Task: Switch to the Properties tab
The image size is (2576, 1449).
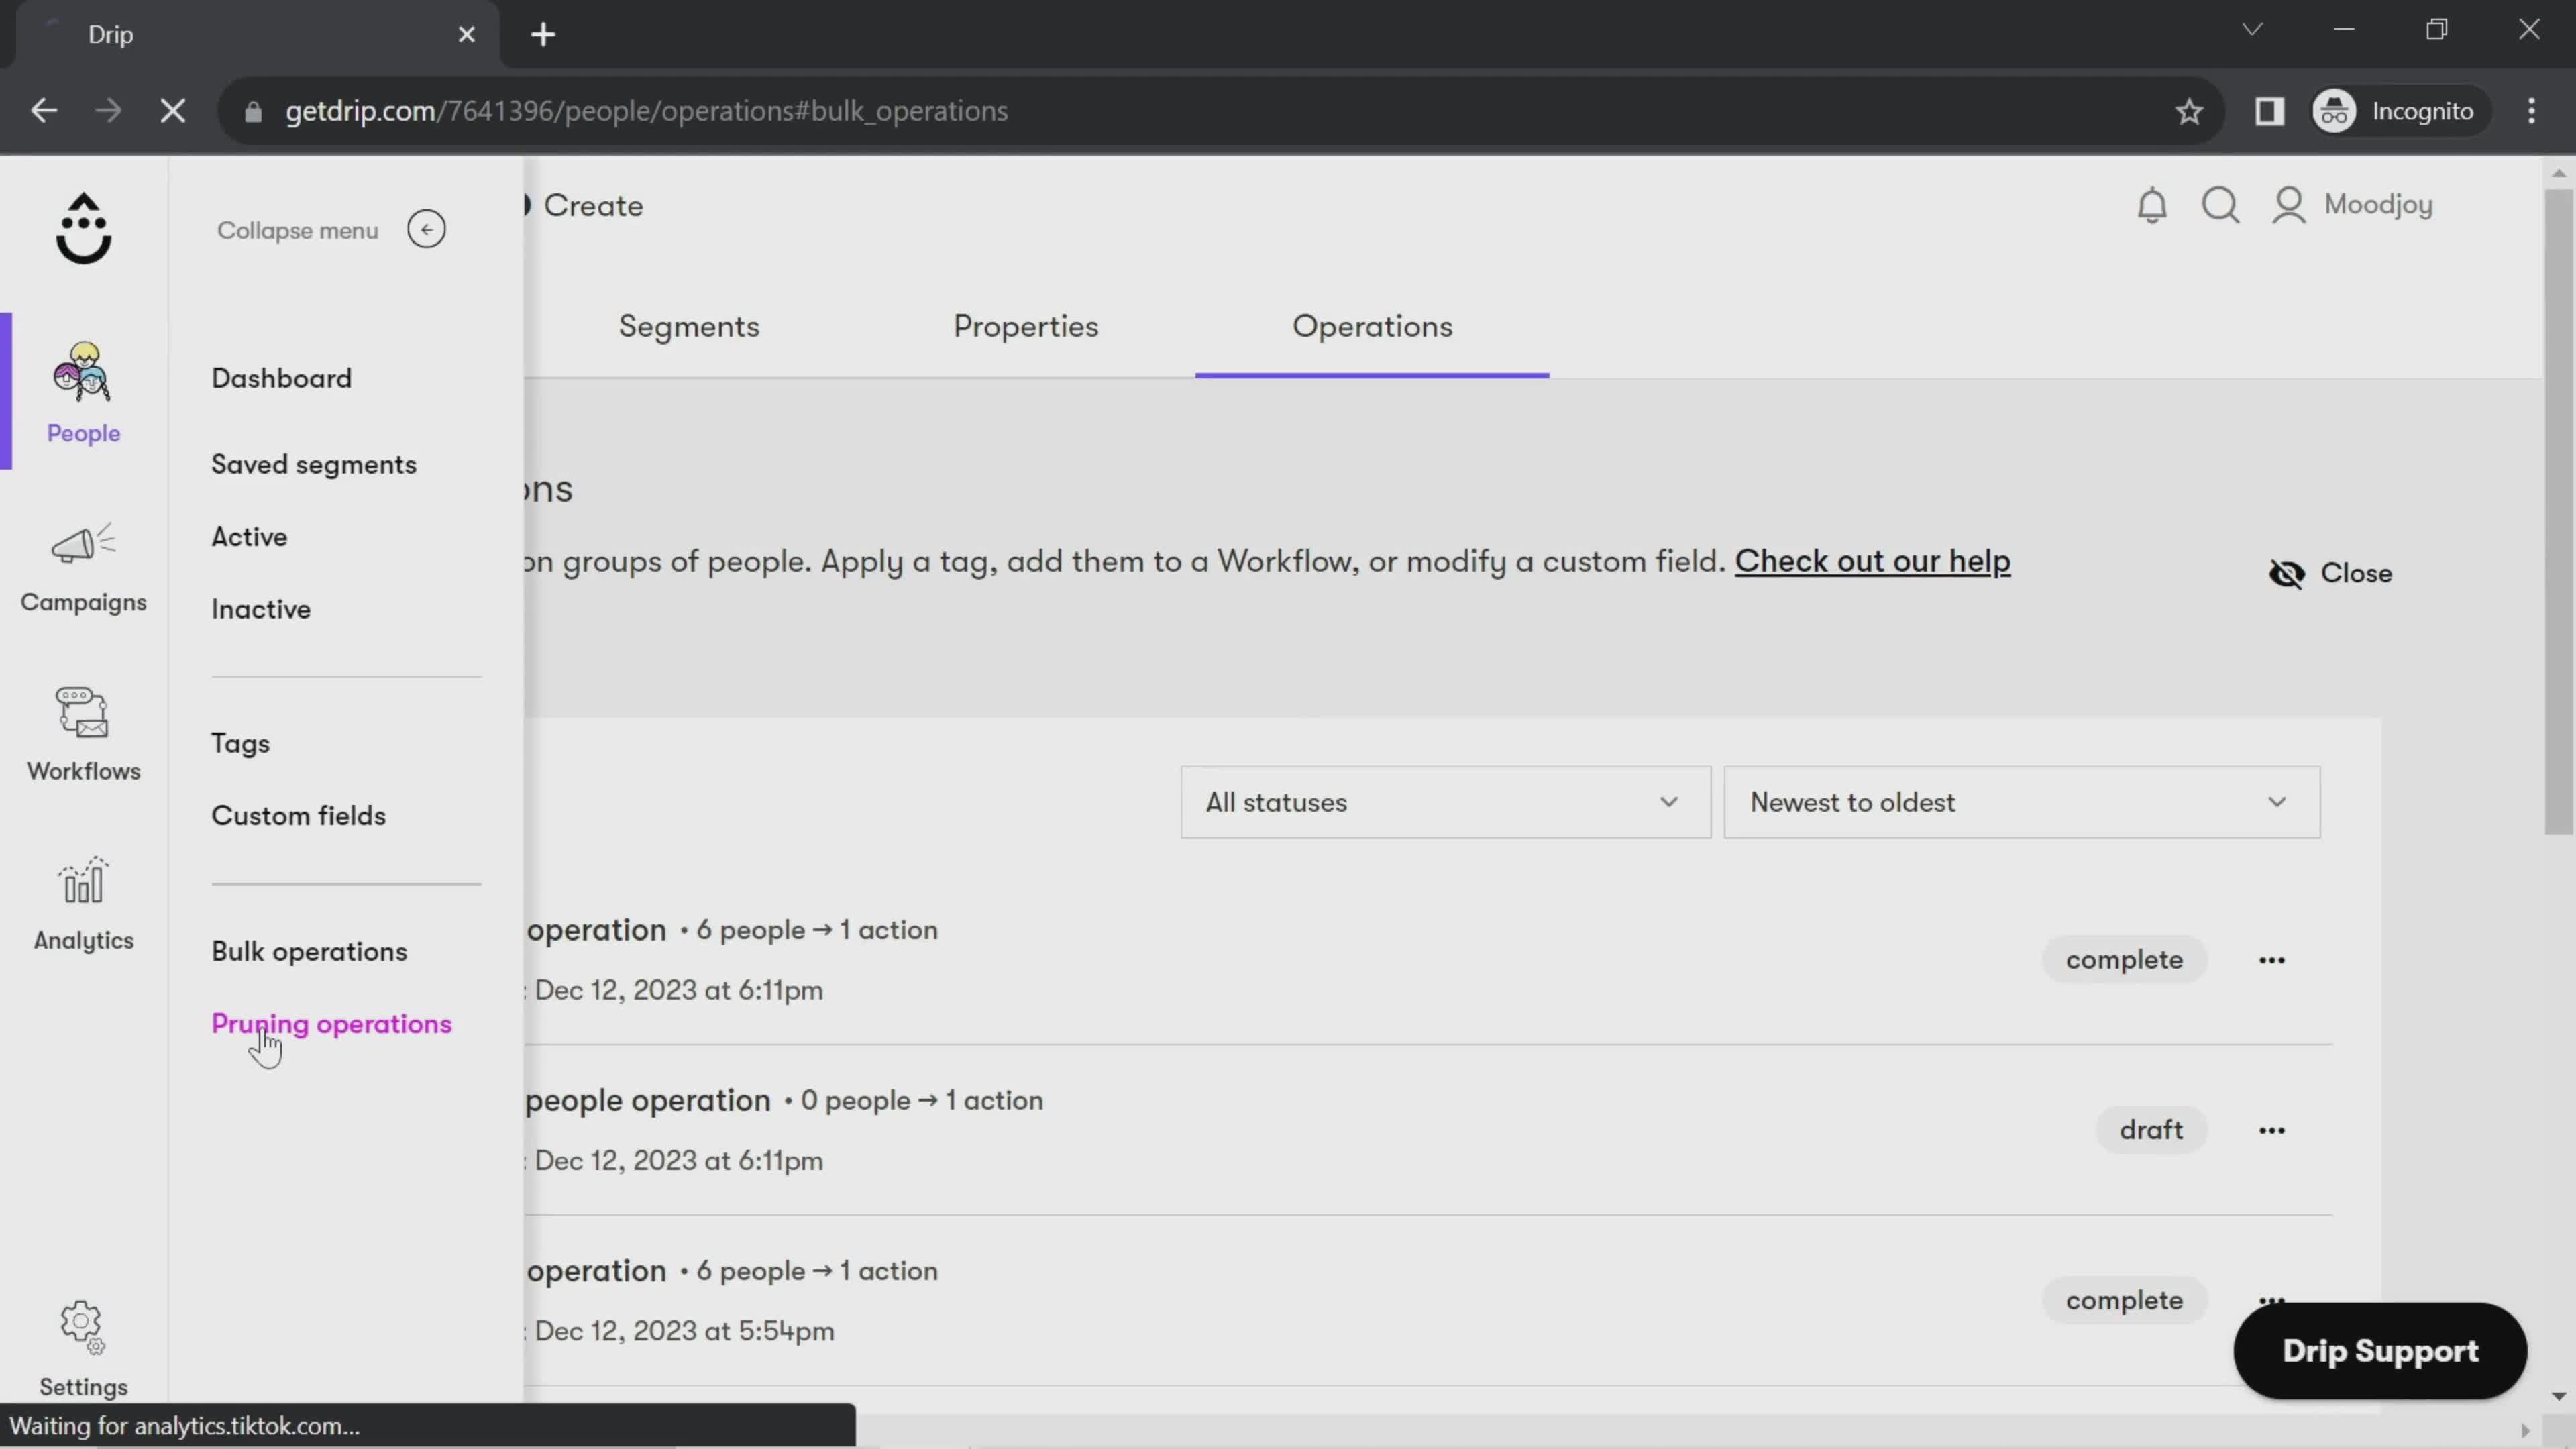Action: tap(1026, 325)
